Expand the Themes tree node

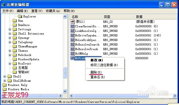[10, 51]
